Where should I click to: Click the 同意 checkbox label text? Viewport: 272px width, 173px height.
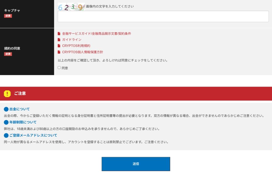(65, 68)
